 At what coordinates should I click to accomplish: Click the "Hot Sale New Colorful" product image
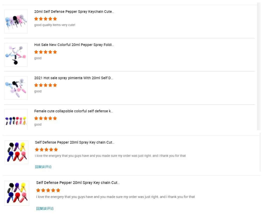(16, 55)
